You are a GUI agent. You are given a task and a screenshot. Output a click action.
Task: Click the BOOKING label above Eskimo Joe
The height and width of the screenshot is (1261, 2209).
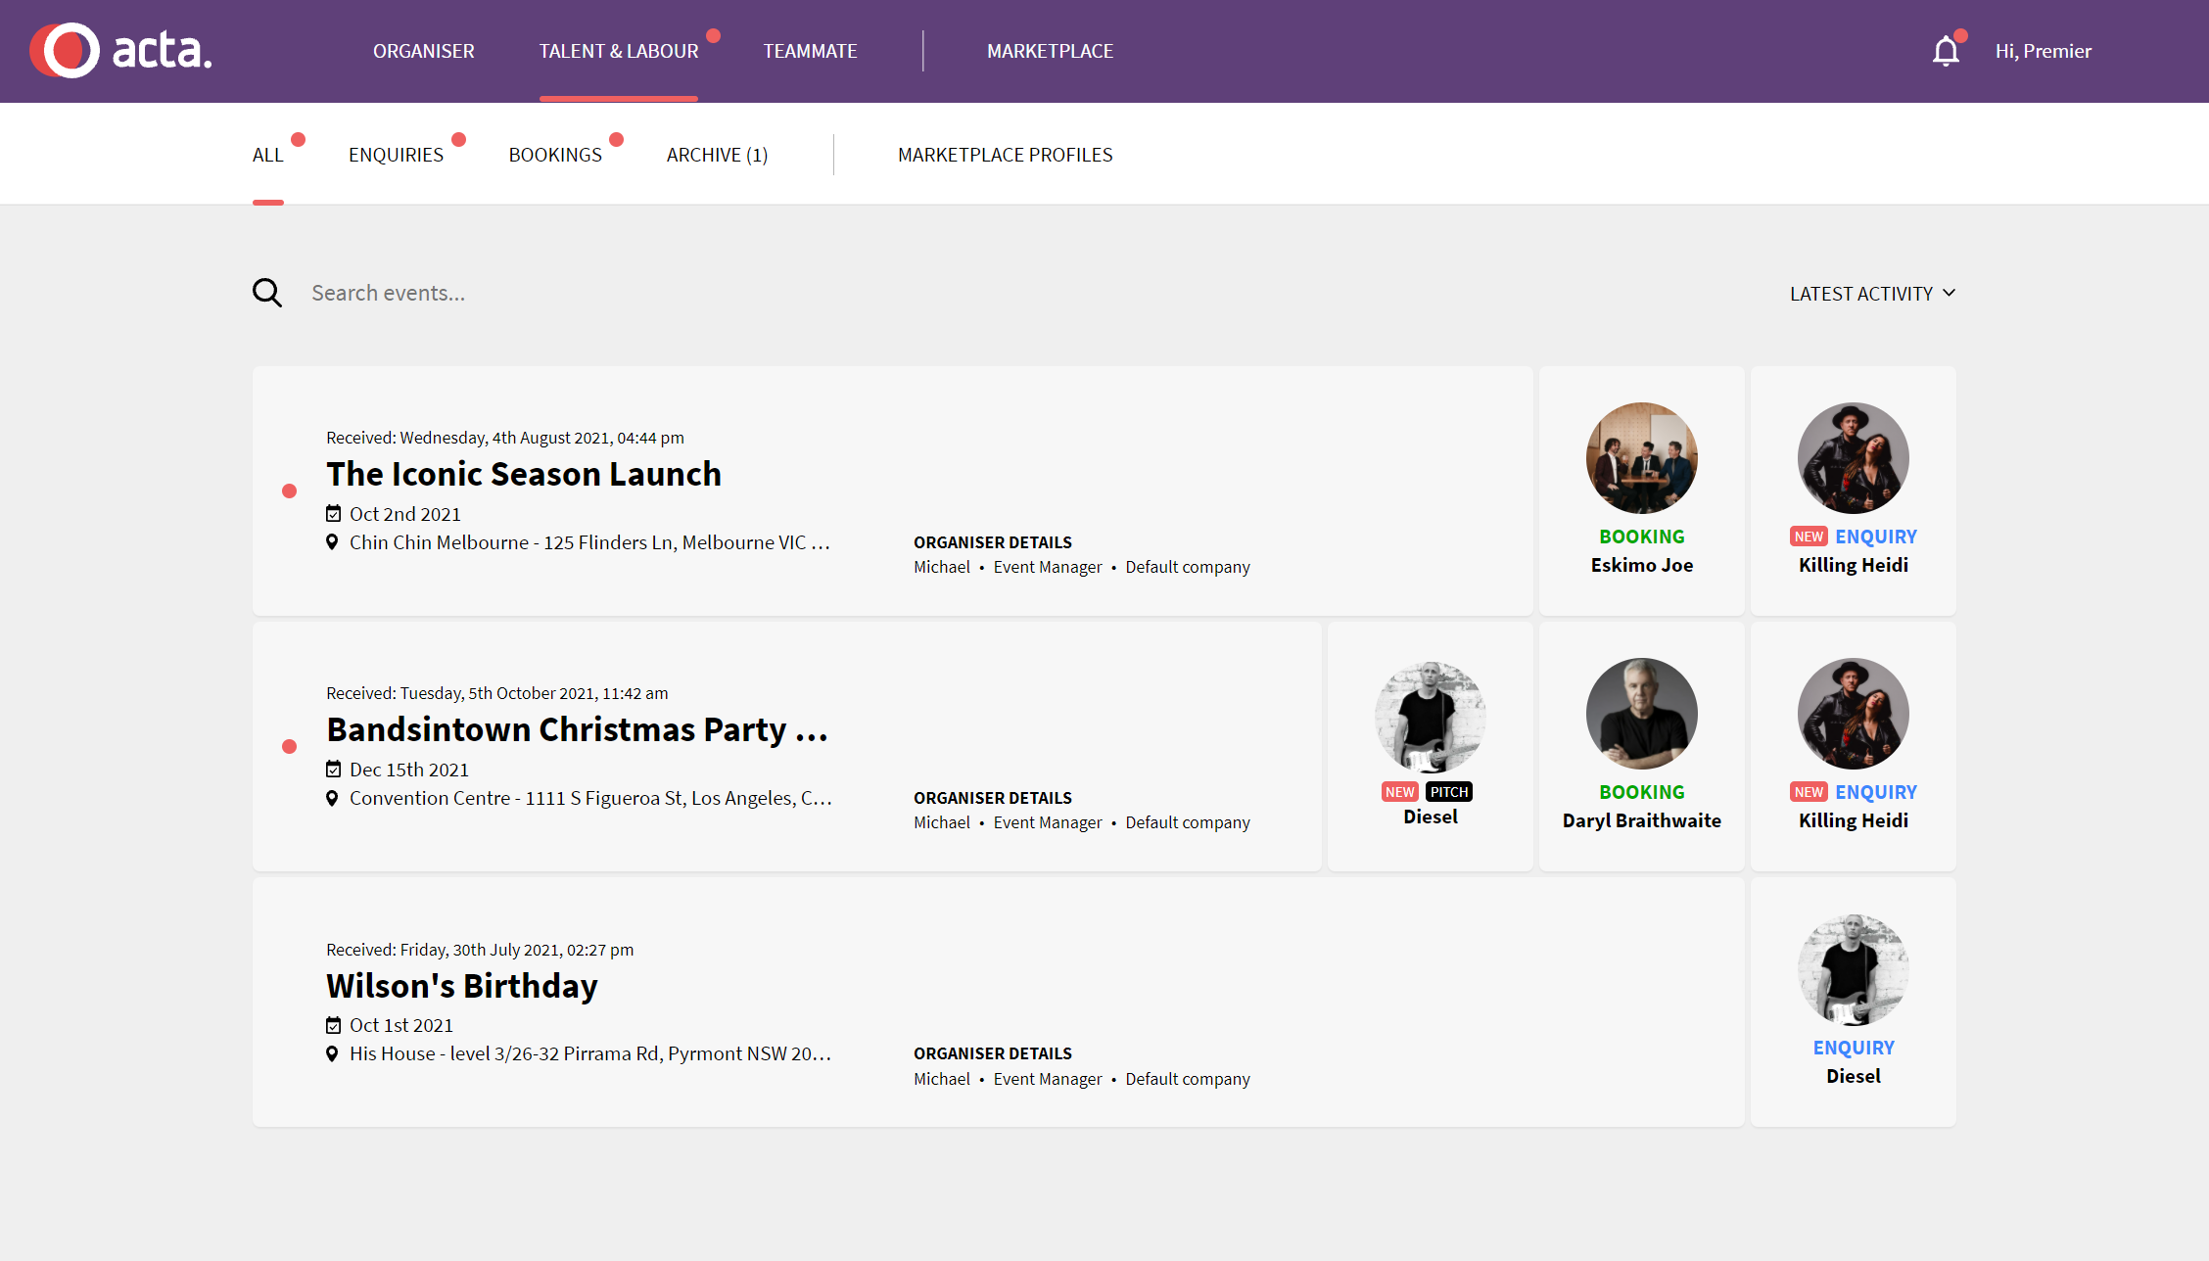pyautogui.click(x=1642, y=537)
